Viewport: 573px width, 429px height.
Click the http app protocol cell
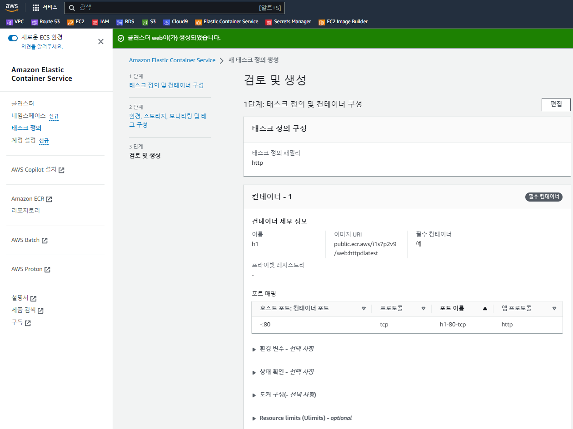[507, 325]
